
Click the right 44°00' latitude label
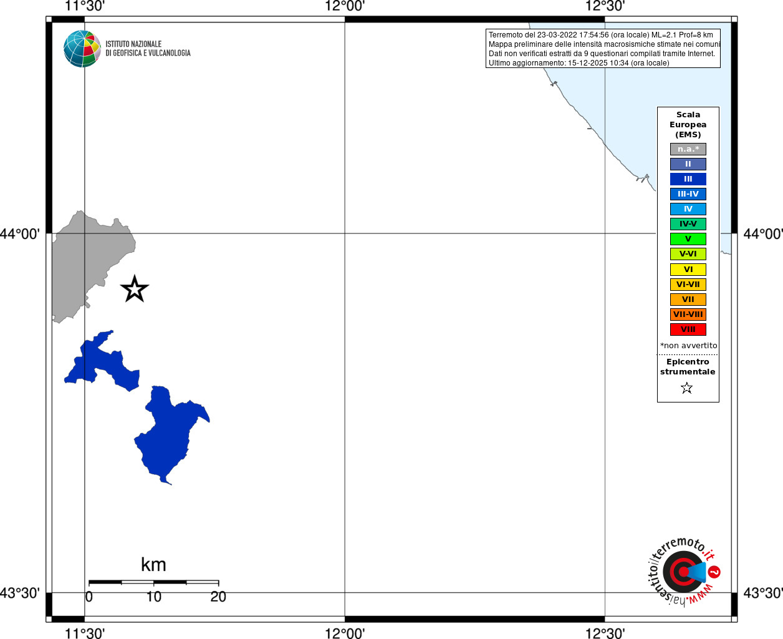pos(763,234)
